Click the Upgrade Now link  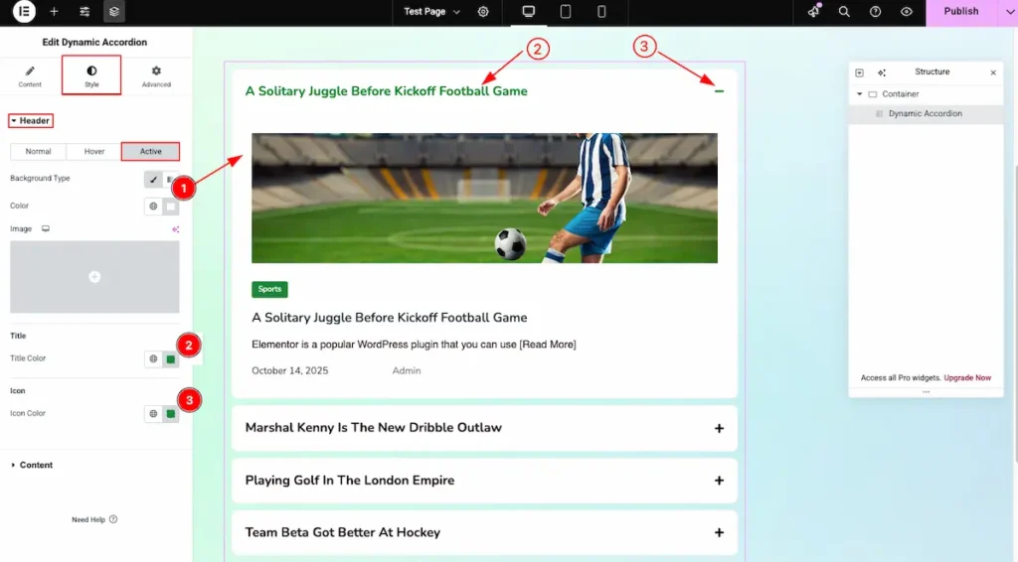pyautogui.click(x=967, y=378)
